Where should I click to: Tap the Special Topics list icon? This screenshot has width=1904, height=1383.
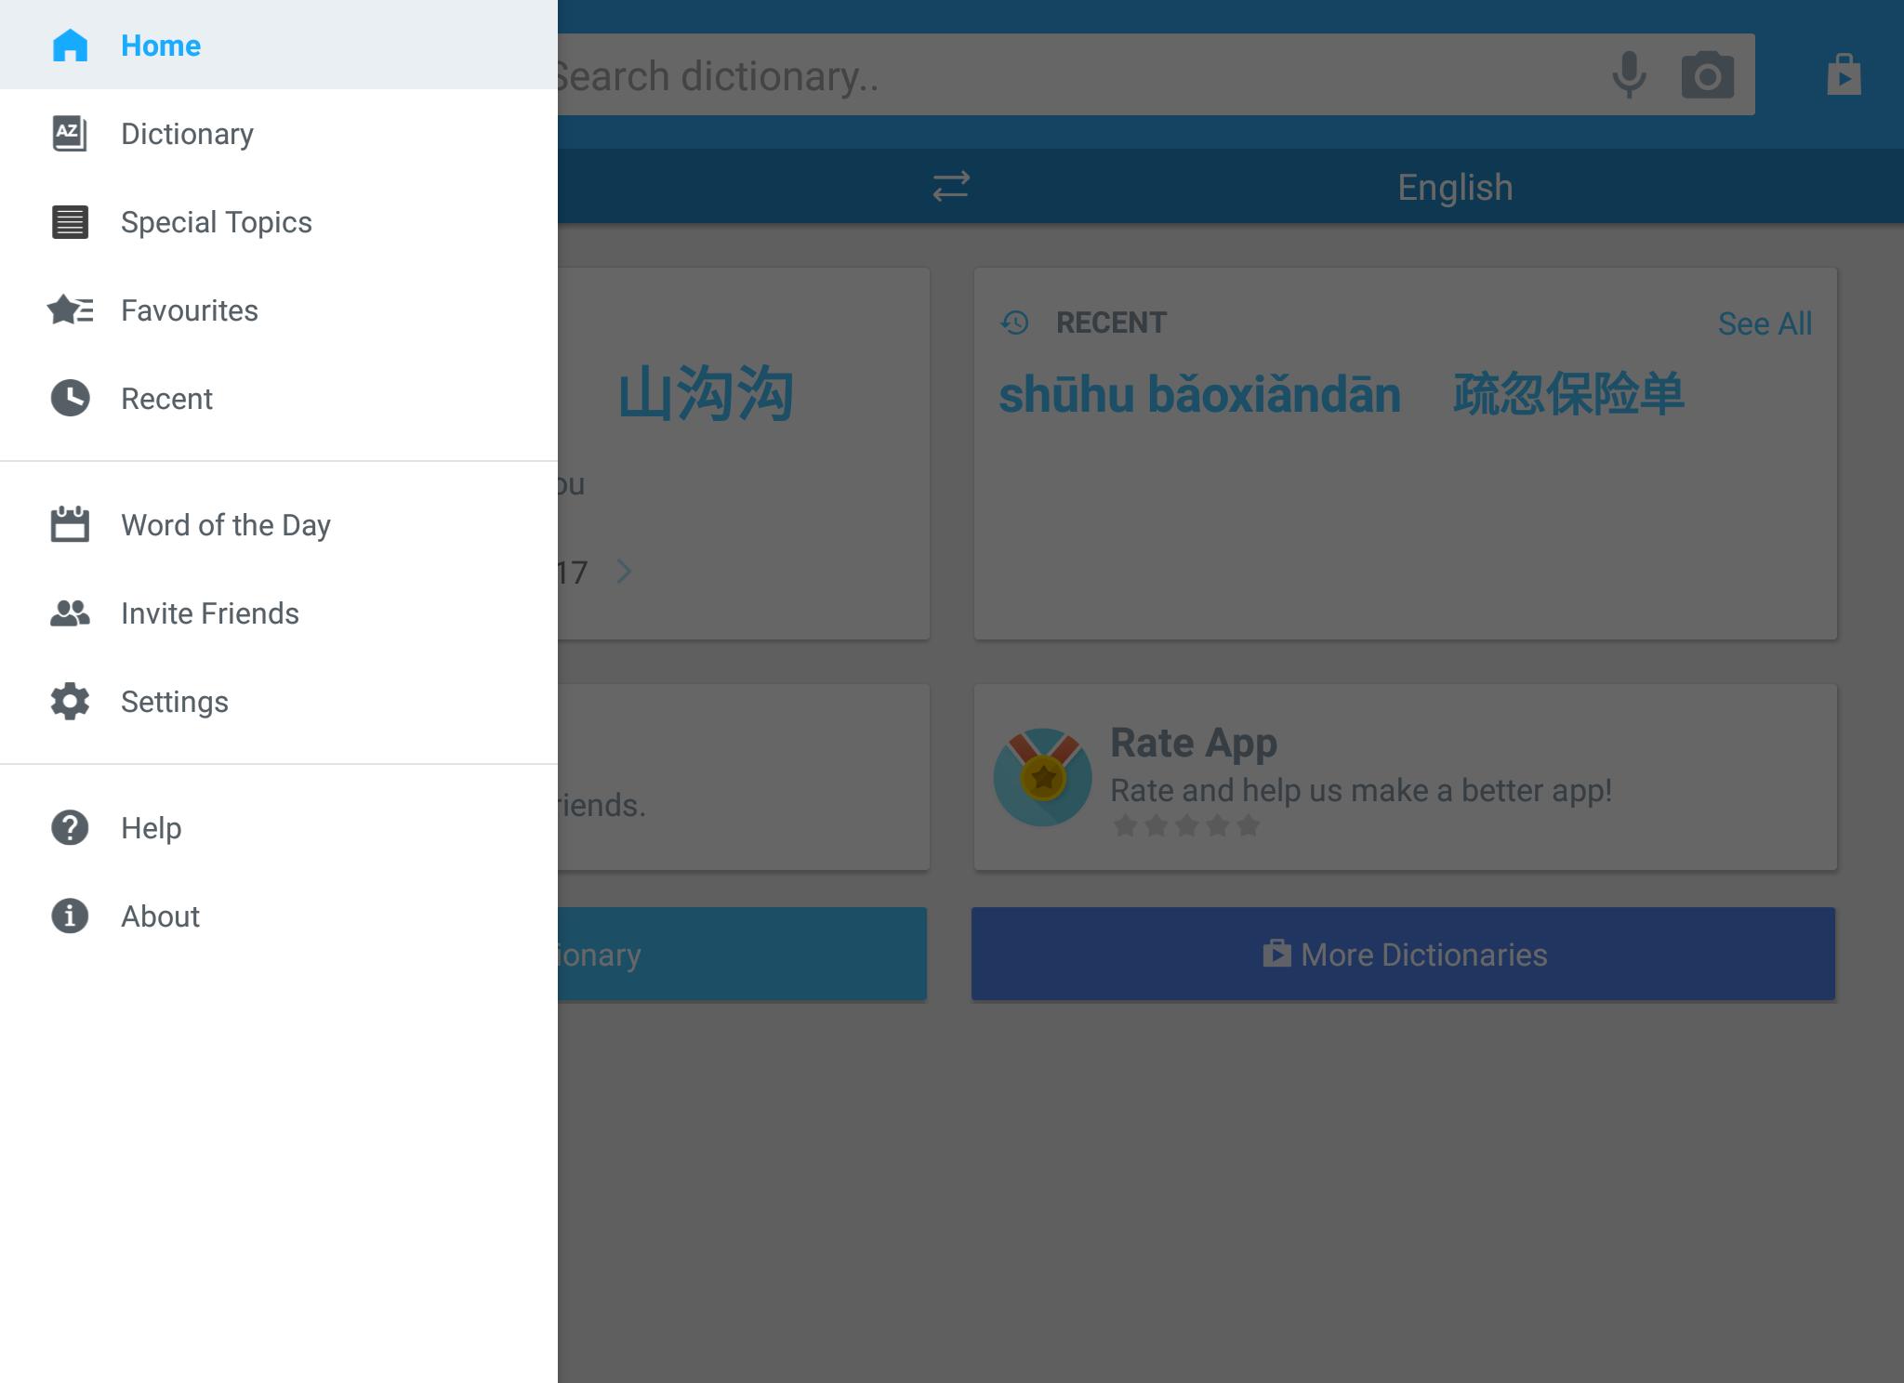[70, 222]
